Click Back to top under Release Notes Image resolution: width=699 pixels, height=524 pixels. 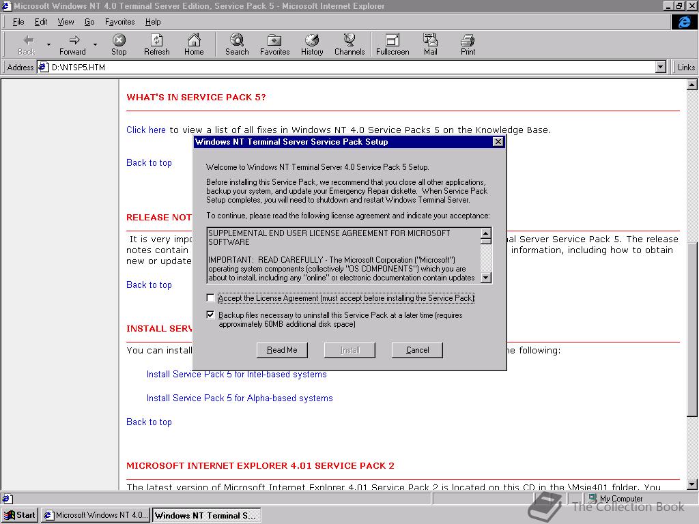149,285
